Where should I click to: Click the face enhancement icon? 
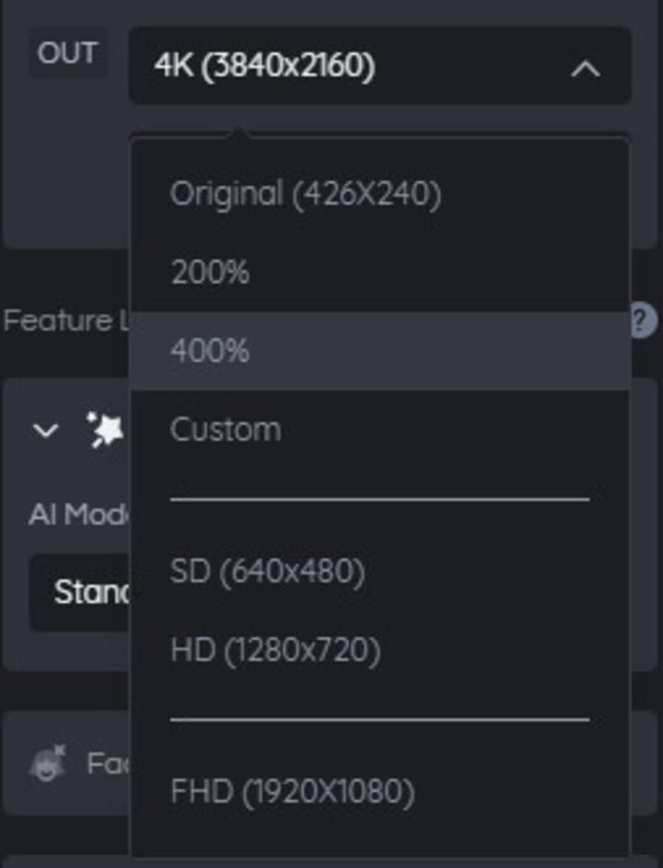coord(48,764)
